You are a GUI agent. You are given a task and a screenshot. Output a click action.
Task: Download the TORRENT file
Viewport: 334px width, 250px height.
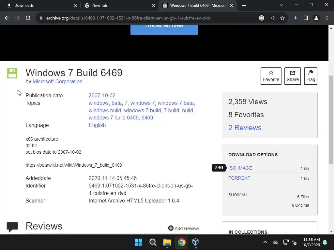click(x=239, y=178)
